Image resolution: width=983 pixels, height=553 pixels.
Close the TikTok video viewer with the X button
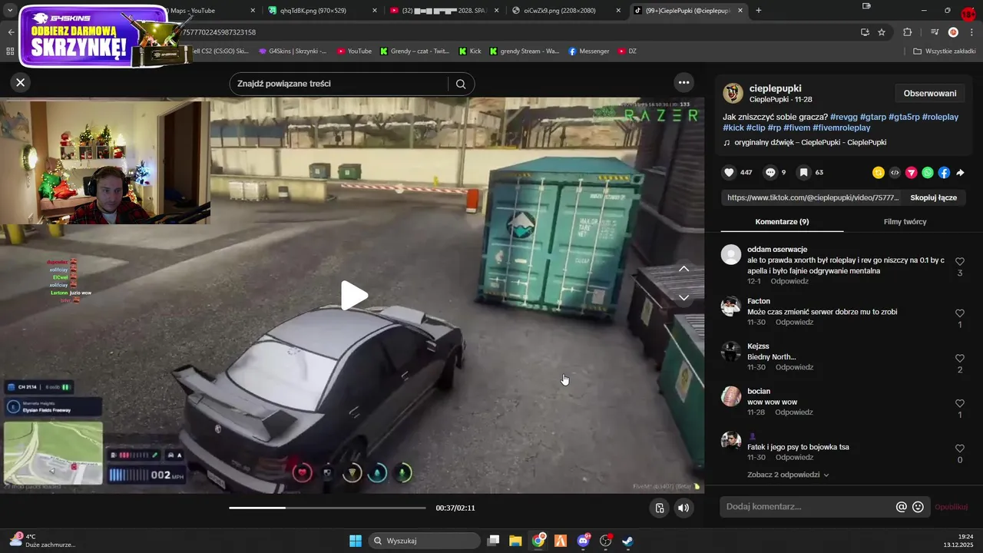click(21, 82)
